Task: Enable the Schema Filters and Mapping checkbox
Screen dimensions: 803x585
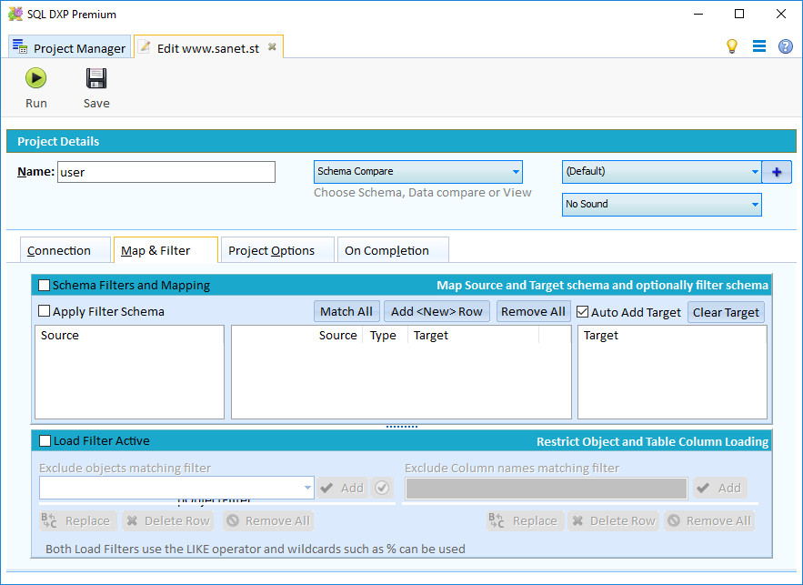Action: (44, 285)
